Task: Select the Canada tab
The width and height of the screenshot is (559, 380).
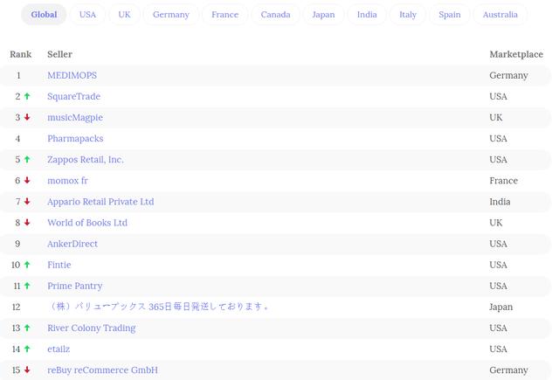Action: [276, 15]
